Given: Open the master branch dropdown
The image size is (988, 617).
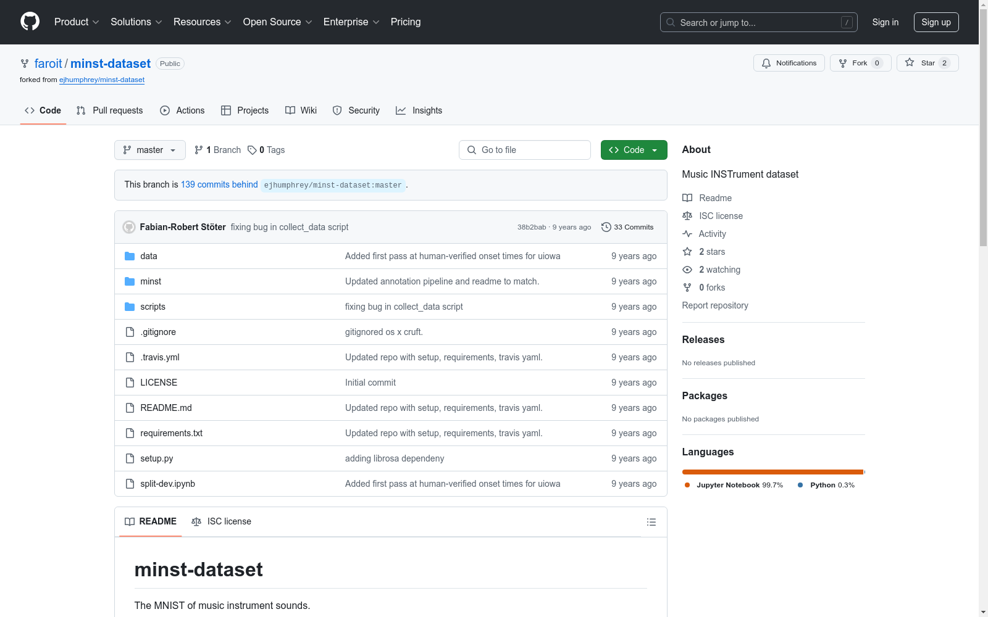Looking at the screenshot, I should (150, 150).
